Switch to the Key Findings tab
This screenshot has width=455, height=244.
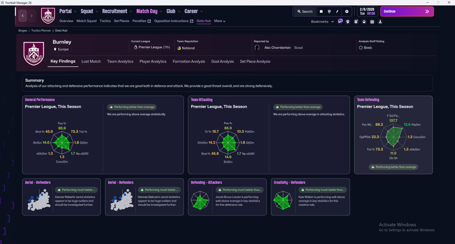[63, 61]
